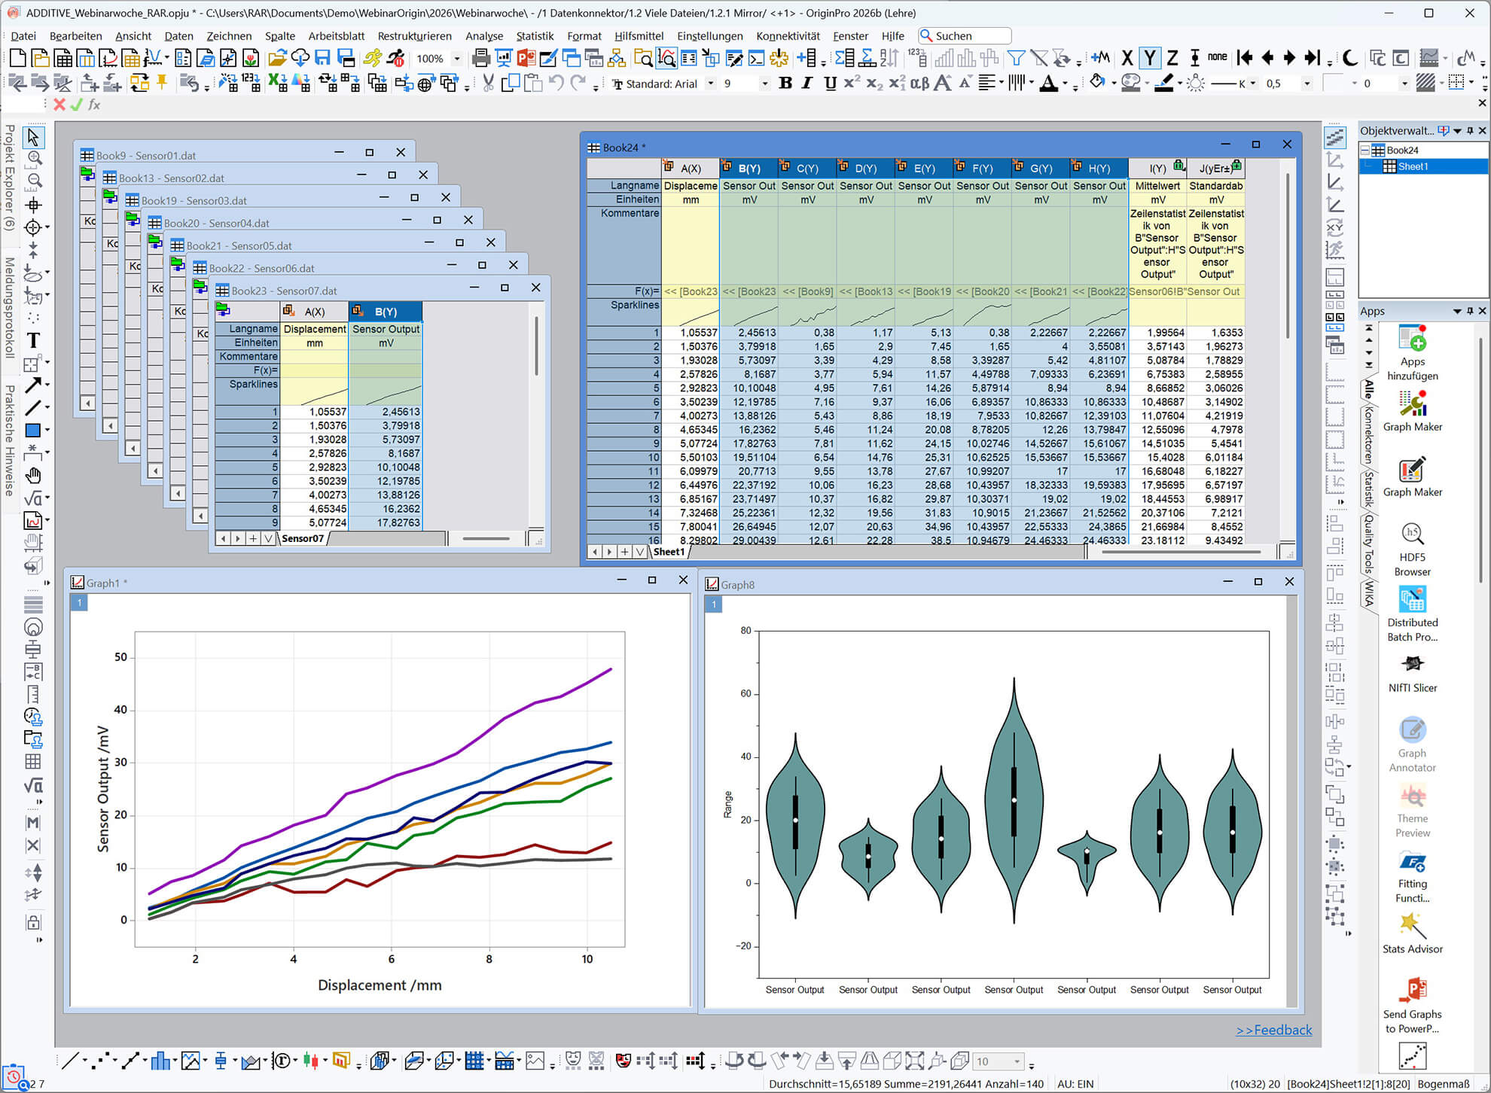
Task: Collapse the Book24 tree node in Objektverwaltung
Action: coord(1364,151)
